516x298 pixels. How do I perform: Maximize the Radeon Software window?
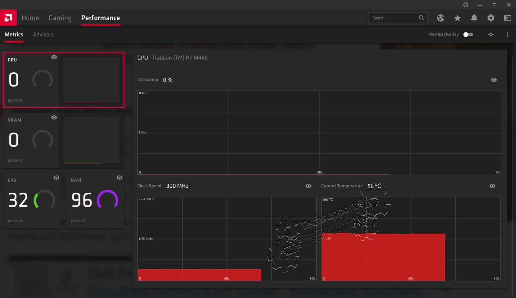[x=494, y=5]
